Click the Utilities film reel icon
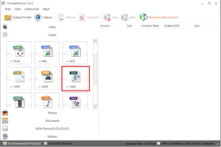 (5, 136)
